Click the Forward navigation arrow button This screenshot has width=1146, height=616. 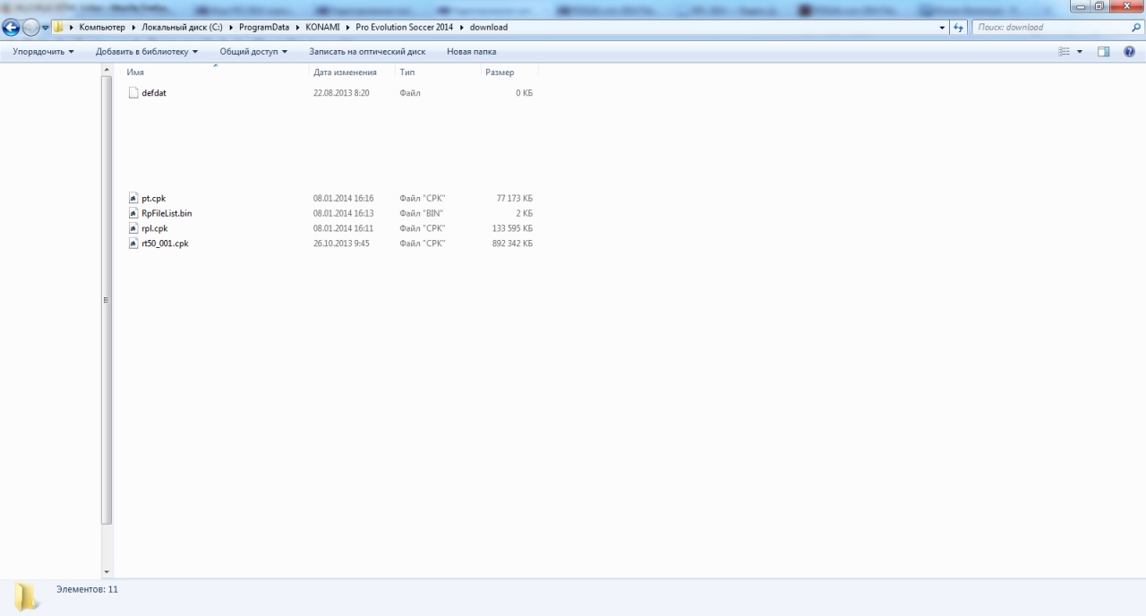pyautogui.click(x=31, y=28)
